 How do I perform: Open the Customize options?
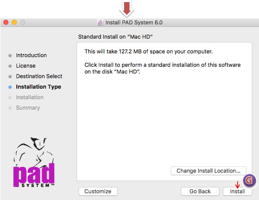pos(98,191)
